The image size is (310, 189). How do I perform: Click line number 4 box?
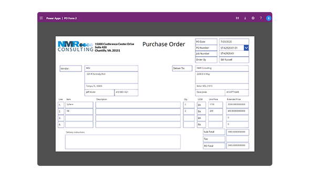point(61,124)
